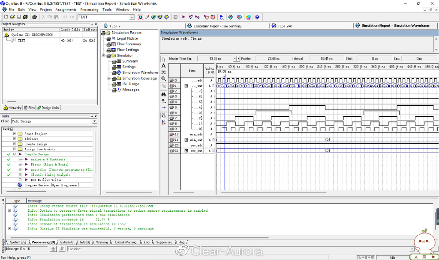Viewport: 439px width, 260px height.
Task: Open the Legal Notice report item
Action: click(x=127, y=38)
